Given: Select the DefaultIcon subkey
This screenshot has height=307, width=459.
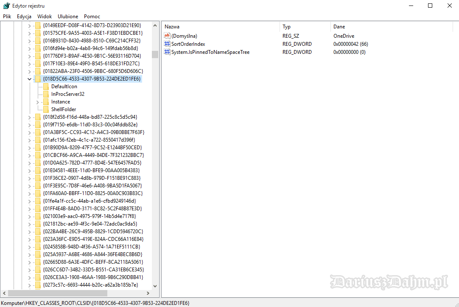Looking at the screenshot, I should click(x=64, y=87).
